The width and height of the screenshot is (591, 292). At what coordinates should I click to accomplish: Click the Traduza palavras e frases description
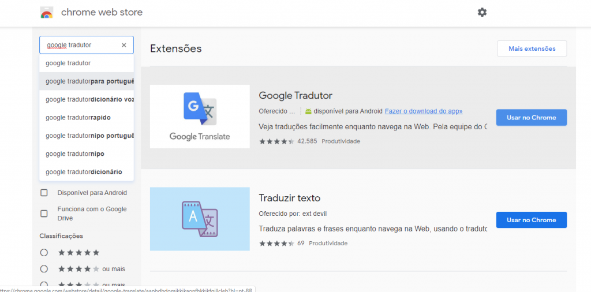(373, 229)
